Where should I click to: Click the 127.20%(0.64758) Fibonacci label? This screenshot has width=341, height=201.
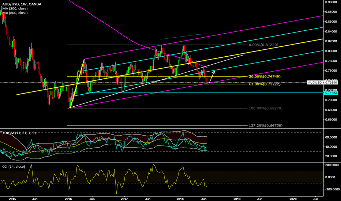point(266,125)
